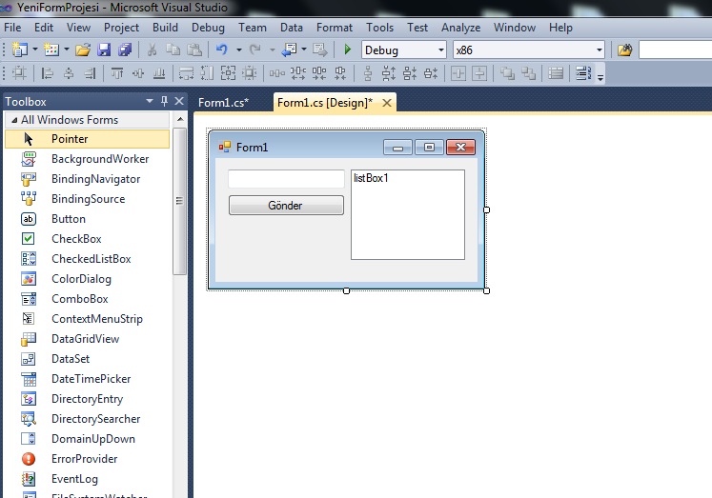This screenshot has width=712, height=498.
Task: Click the Redo arrow icon
Action: tap(255, 50)
